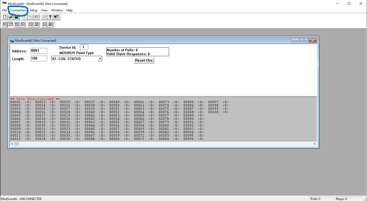367x201 pixels.
Task: Choose the 64-bit double display icon
Action: (45, 24)
